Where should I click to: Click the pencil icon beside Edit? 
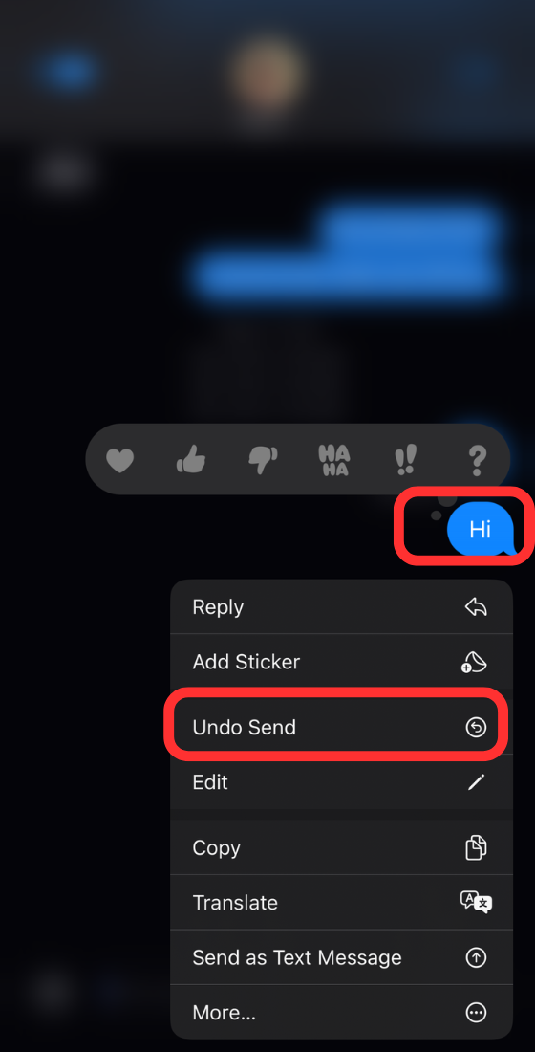pyautogui.click(x=476, y=782)
